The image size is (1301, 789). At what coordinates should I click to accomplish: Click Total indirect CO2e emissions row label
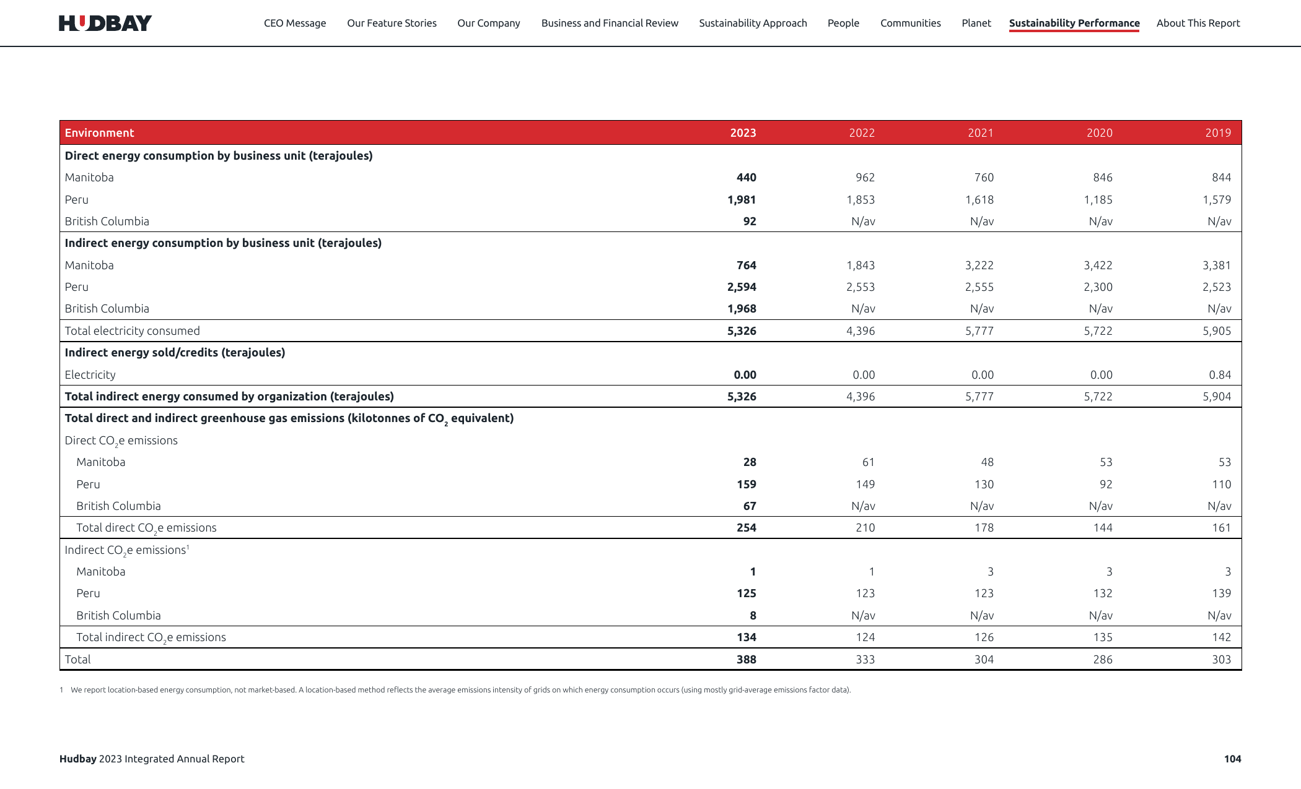tap(151, 638)
